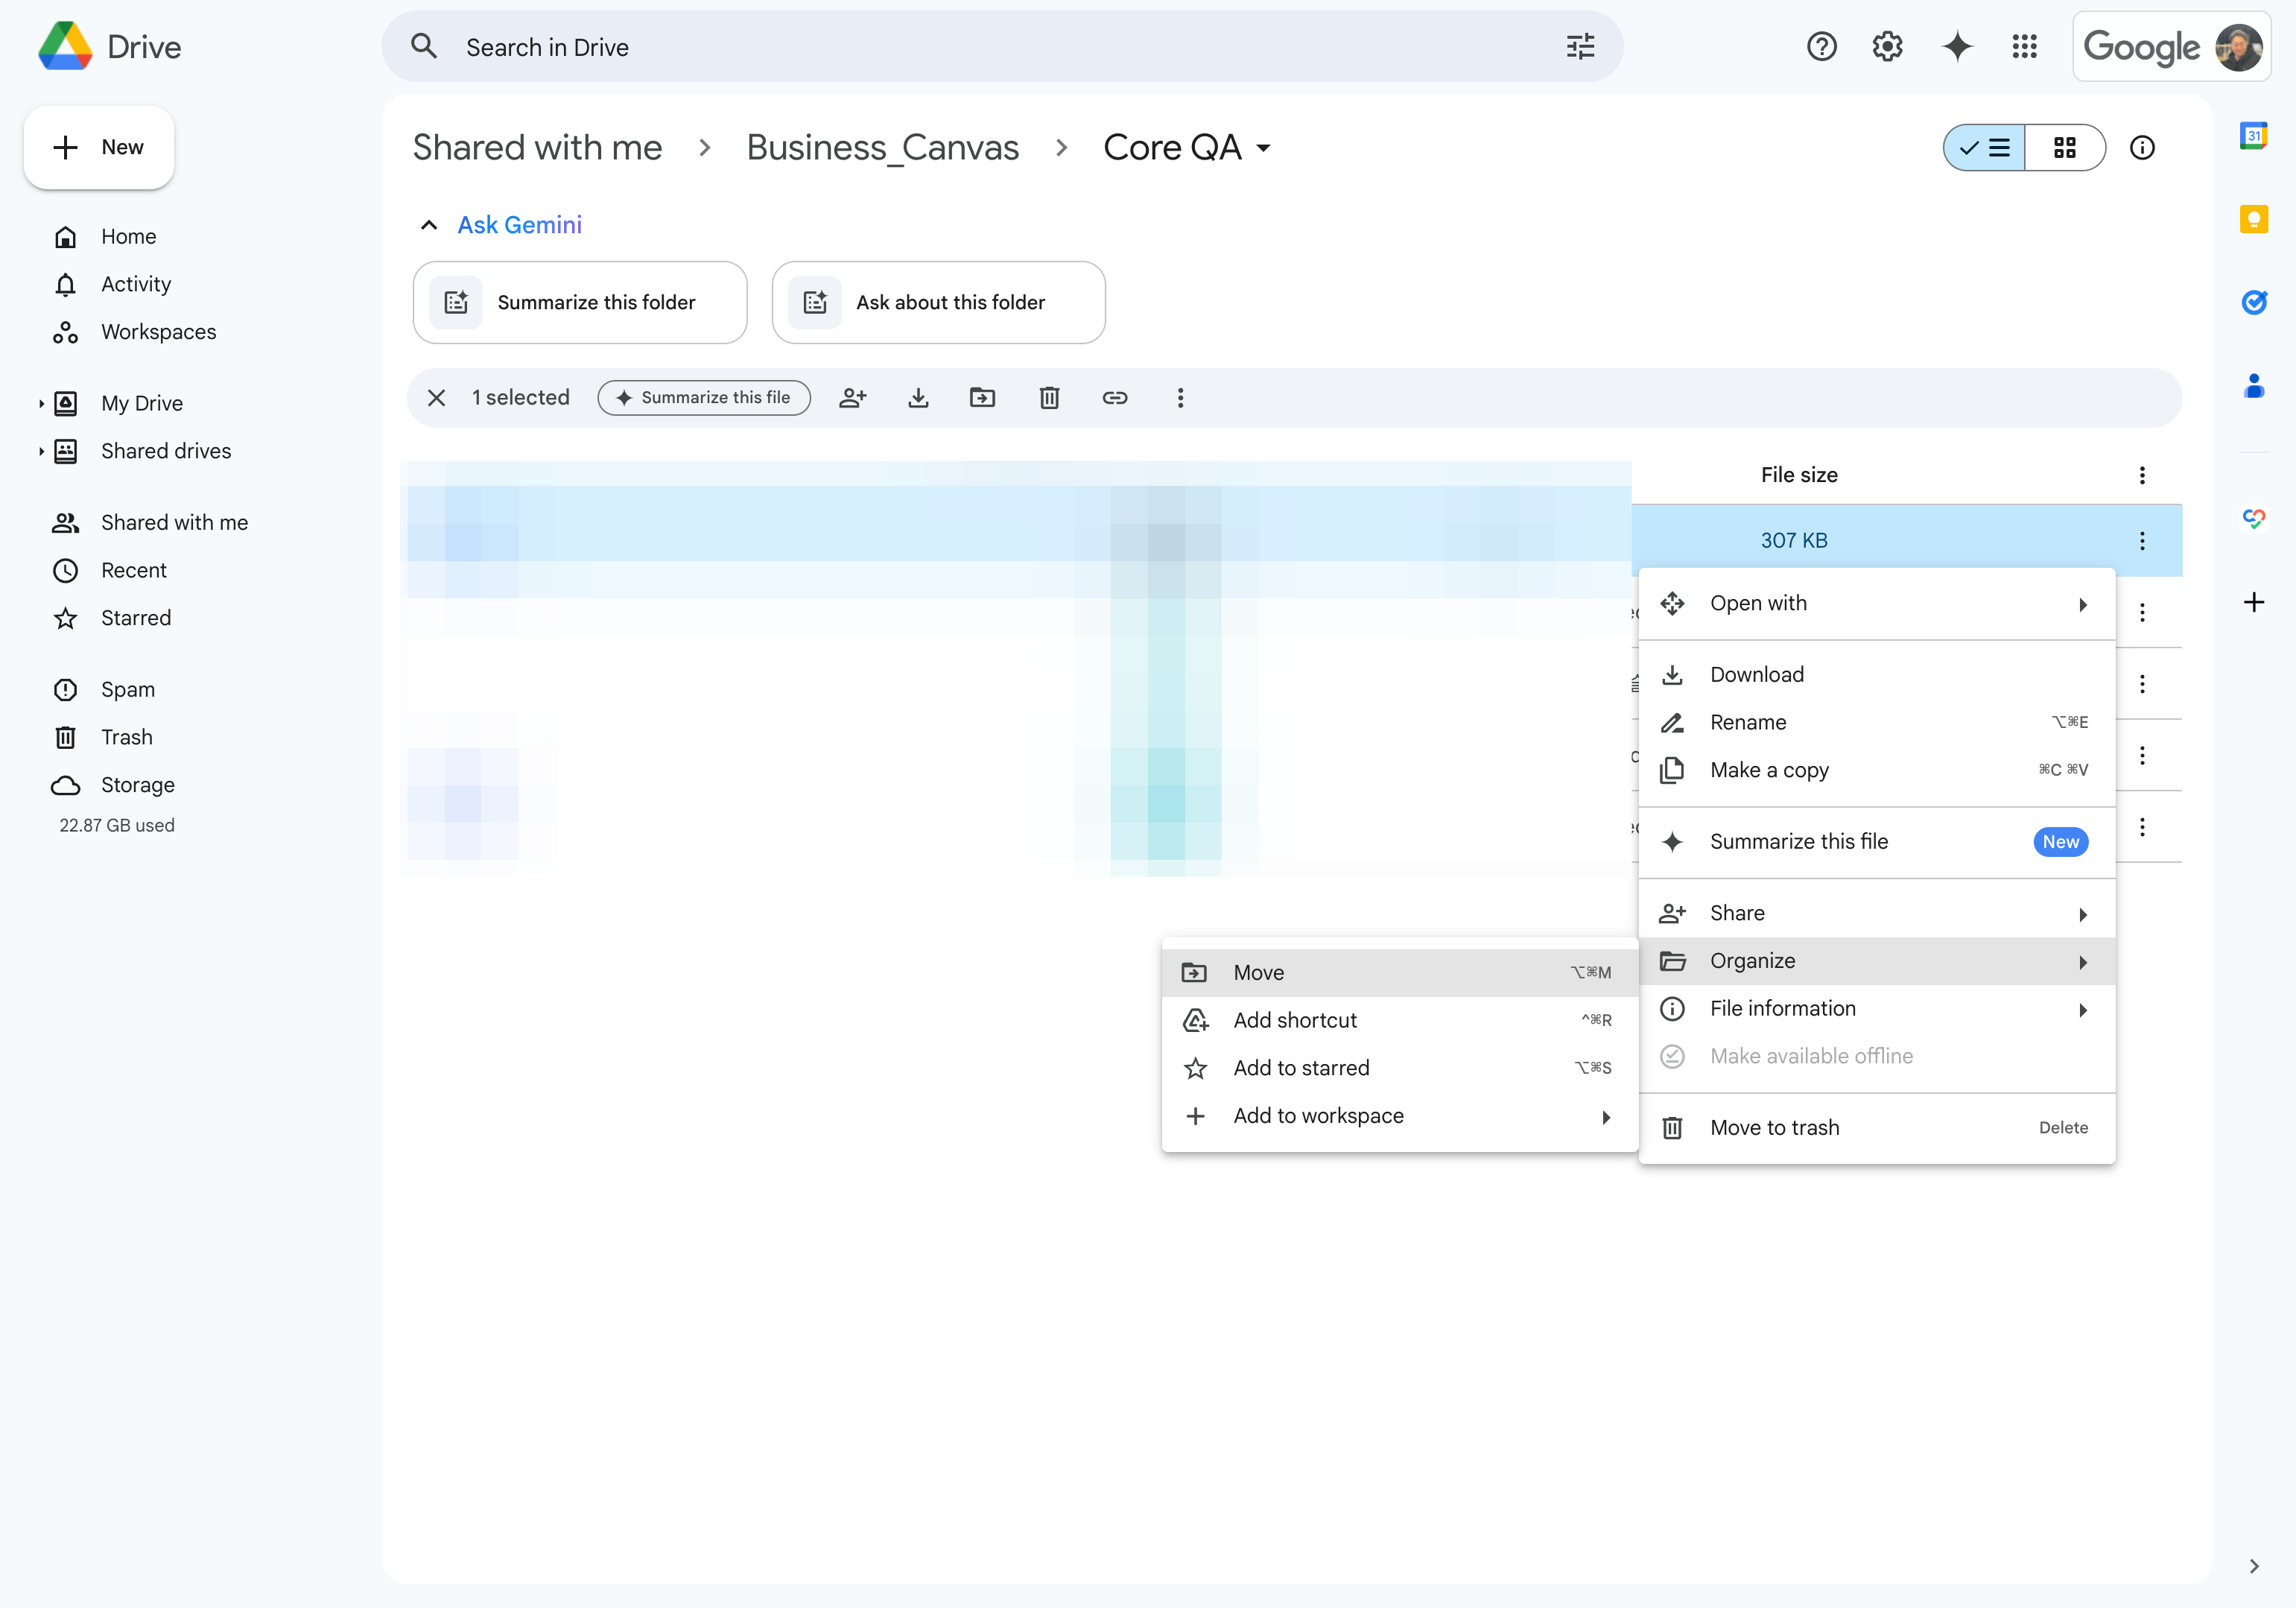Go to Business_Canvas breadcrumb
Image resolution: width=2296 pixels, height=1608 pixels.
coord(882,148)
